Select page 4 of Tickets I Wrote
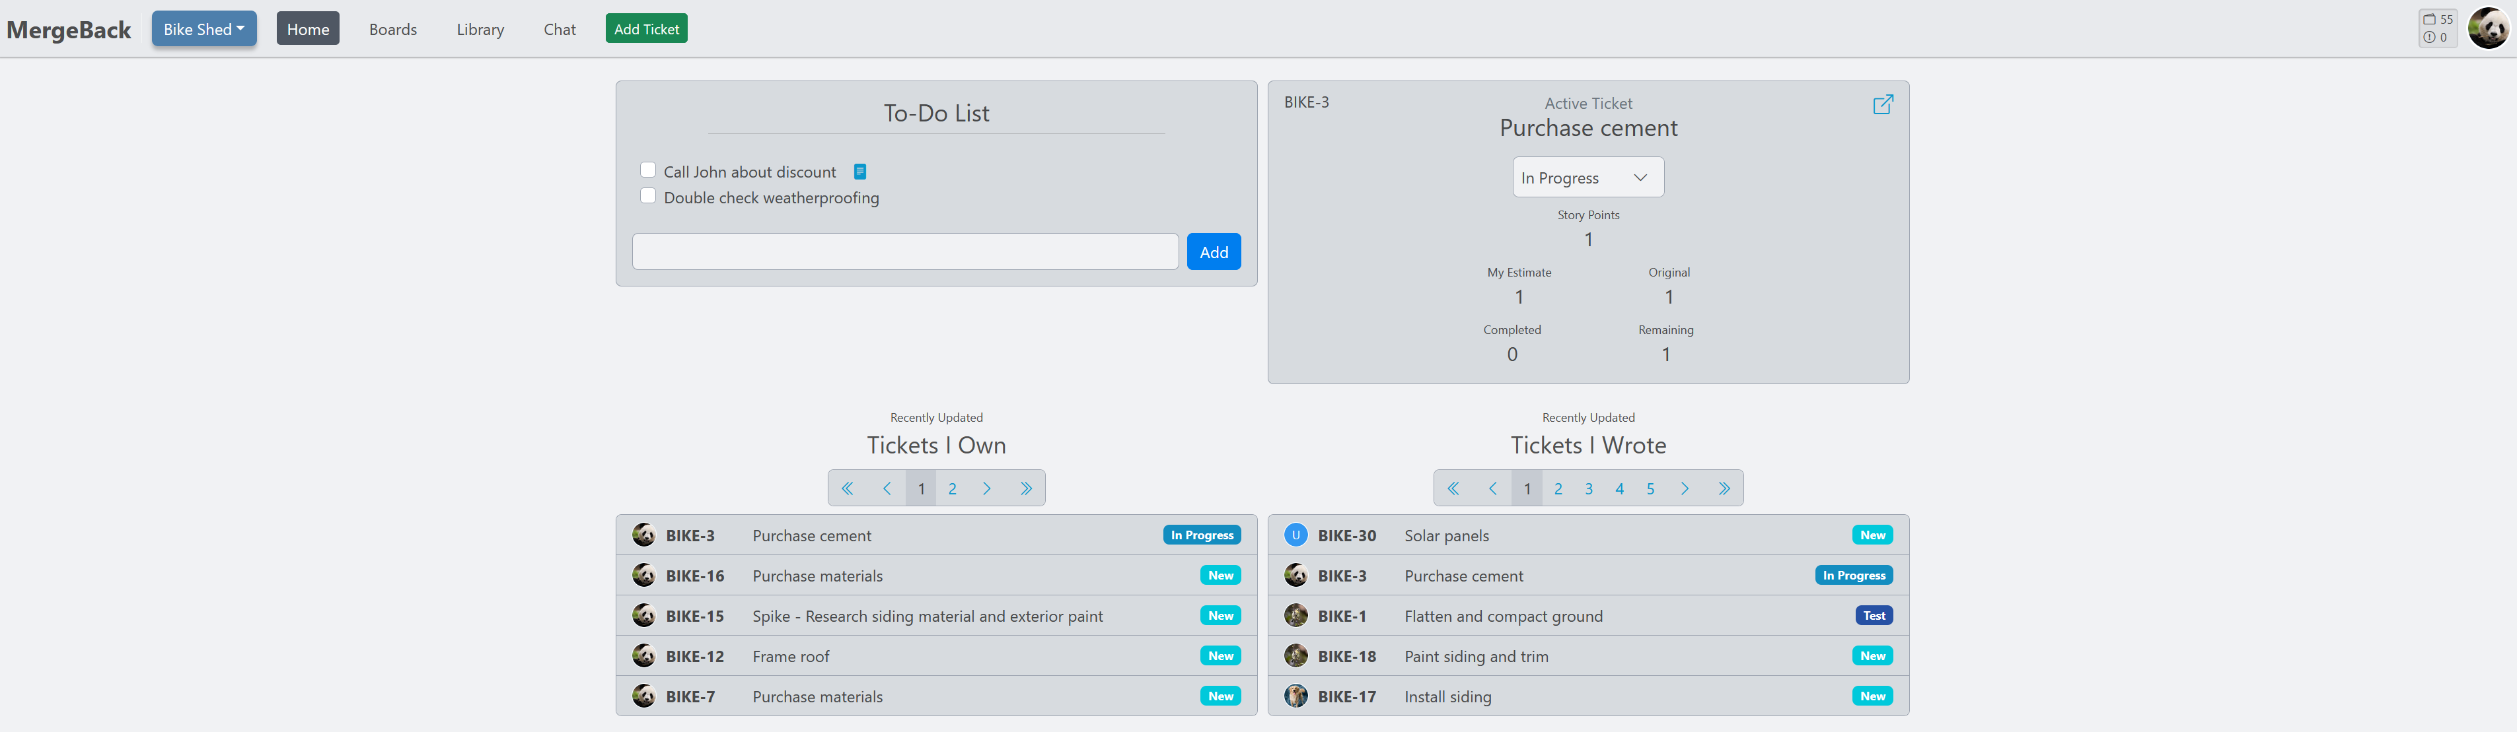The image size is (2517, 732). pos(1619,489)
